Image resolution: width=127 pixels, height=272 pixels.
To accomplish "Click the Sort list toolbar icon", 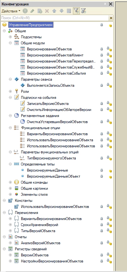I will (69, 11).
